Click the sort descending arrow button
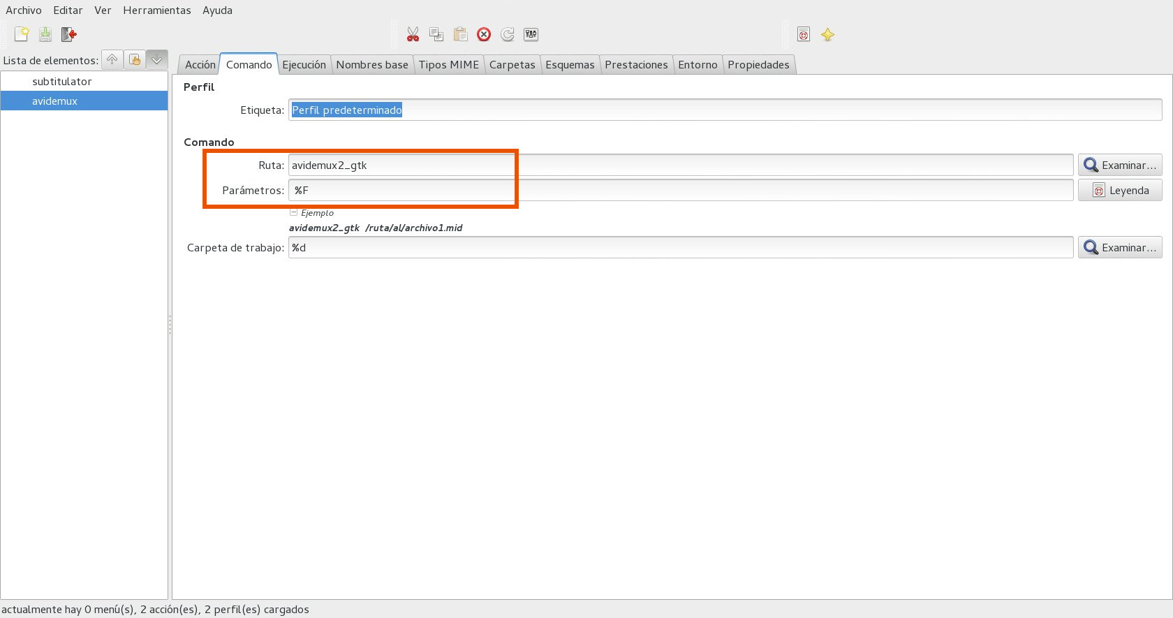1173x618 pixels. point(157,60)
